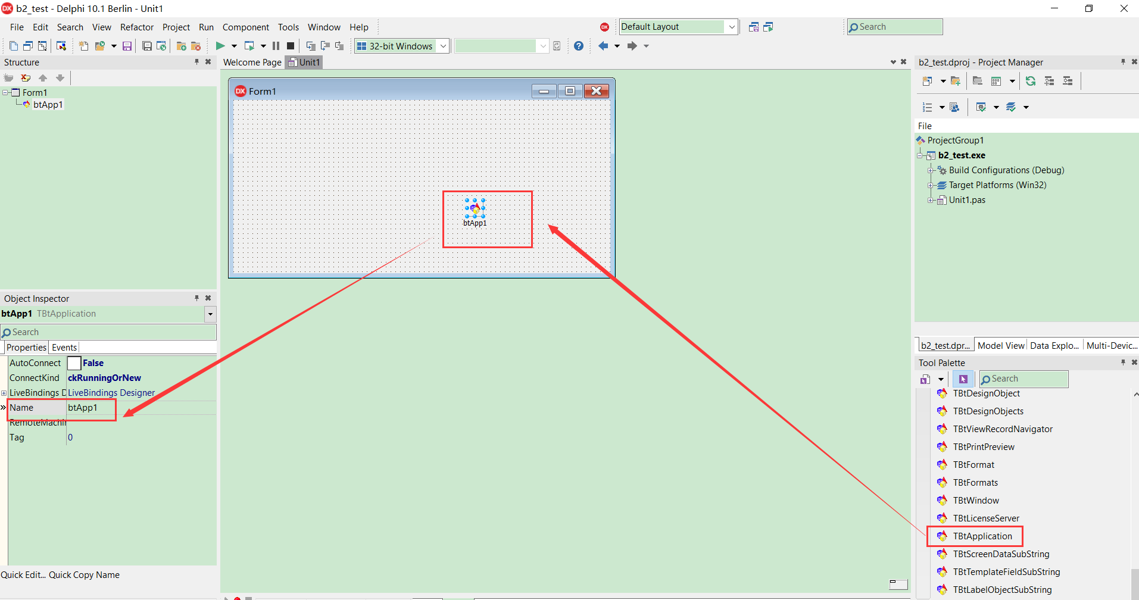Click the Help question mark icon

[x=578, y=46]
